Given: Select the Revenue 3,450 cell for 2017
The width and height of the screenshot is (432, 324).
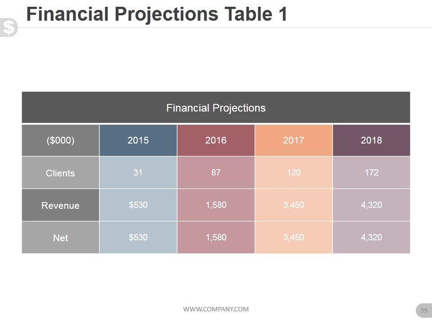Looking at the screenshot, I should [293, 205].
